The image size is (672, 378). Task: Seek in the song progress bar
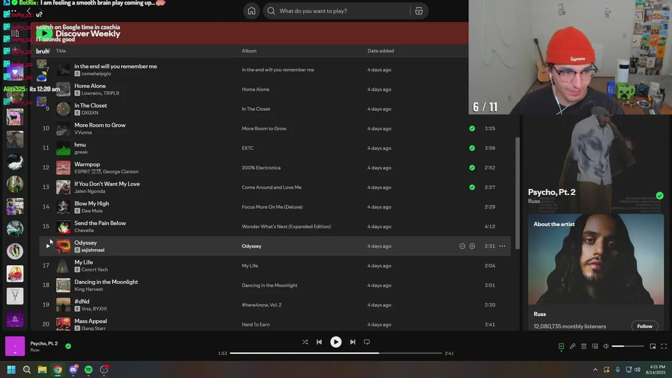(336, 353)
